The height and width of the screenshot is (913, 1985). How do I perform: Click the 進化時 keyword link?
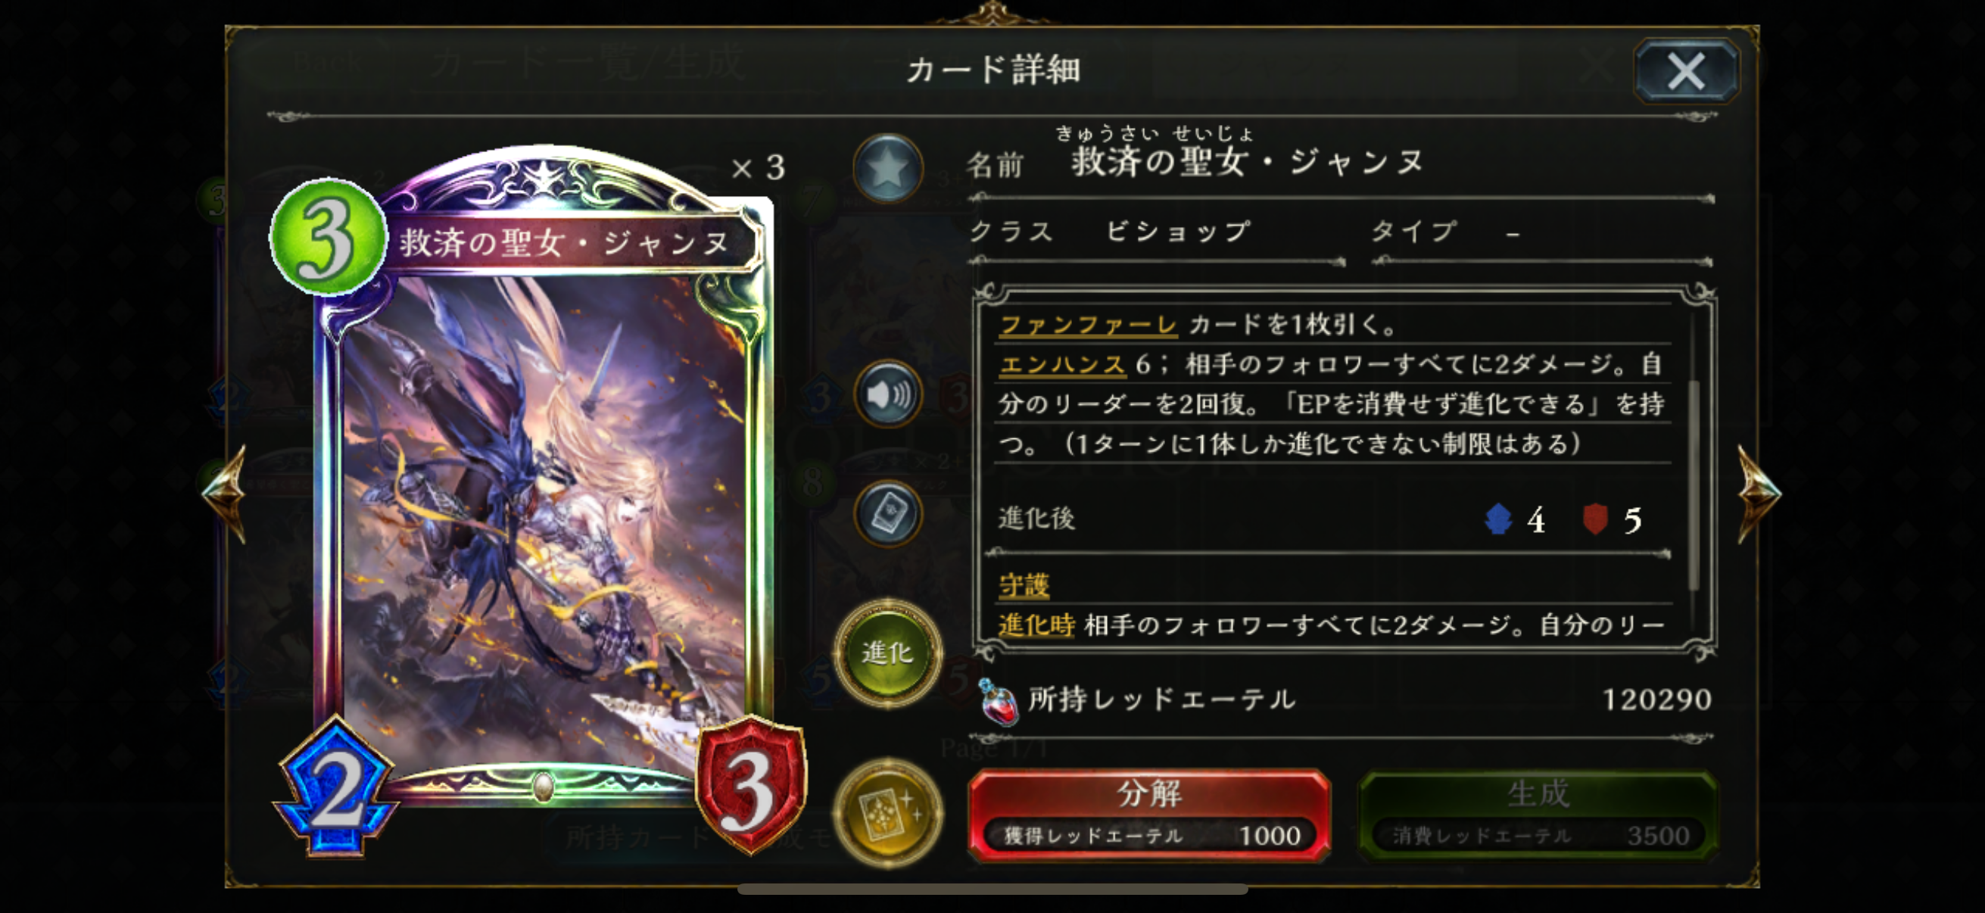click(x=1036, y=624)
